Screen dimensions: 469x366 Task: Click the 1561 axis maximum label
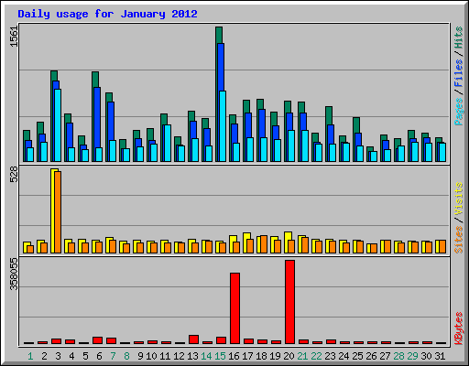point(14,37)
